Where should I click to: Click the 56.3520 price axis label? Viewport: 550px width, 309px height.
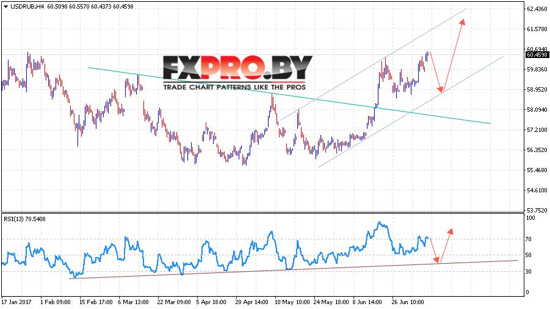(537, 150)
